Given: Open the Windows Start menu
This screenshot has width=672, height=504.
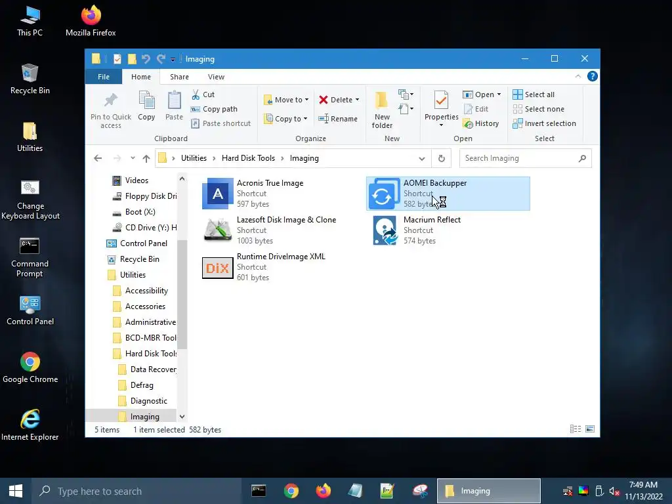Looking at the screenshot, I should tap(16, 491).
